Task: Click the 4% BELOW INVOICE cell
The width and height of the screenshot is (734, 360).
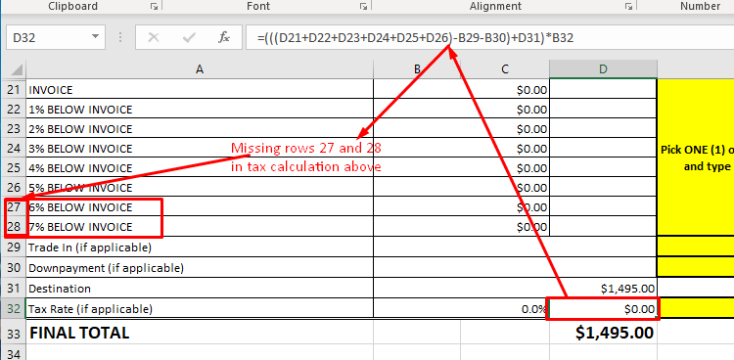Action: (200, 167)
